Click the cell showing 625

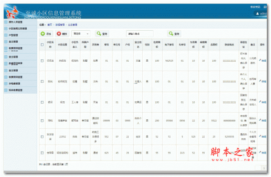coord(107,153)
